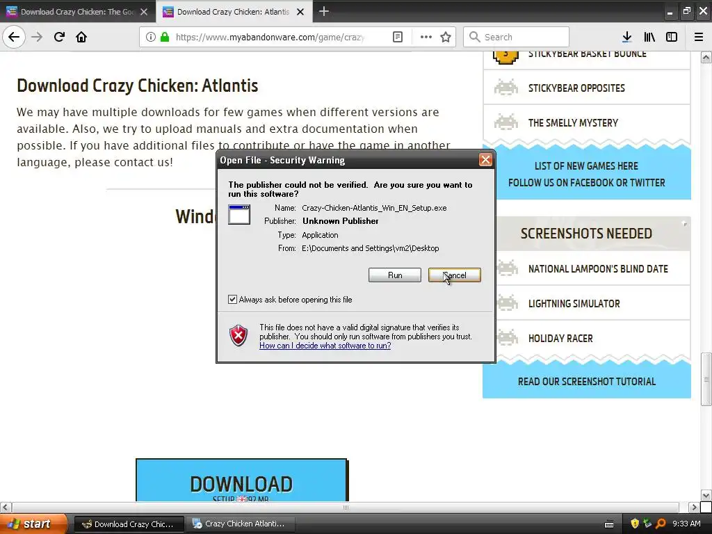Open Holiday Racer game link
The height and width of the screenshot is (534, 712).
560,339
